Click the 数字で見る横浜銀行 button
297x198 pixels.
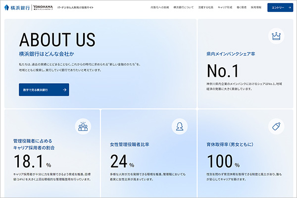coord(44,90)
